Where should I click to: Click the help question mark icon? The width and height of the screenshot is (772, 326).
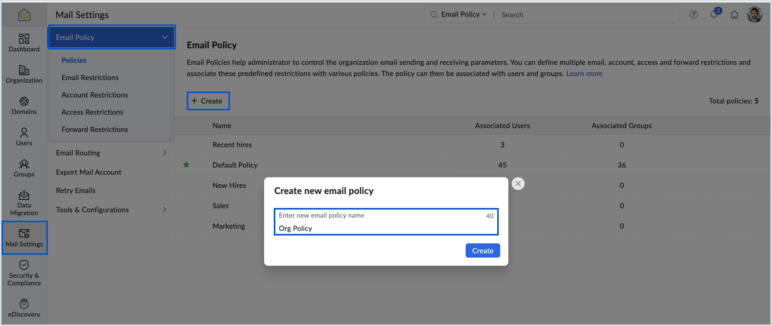click(693, 14)
